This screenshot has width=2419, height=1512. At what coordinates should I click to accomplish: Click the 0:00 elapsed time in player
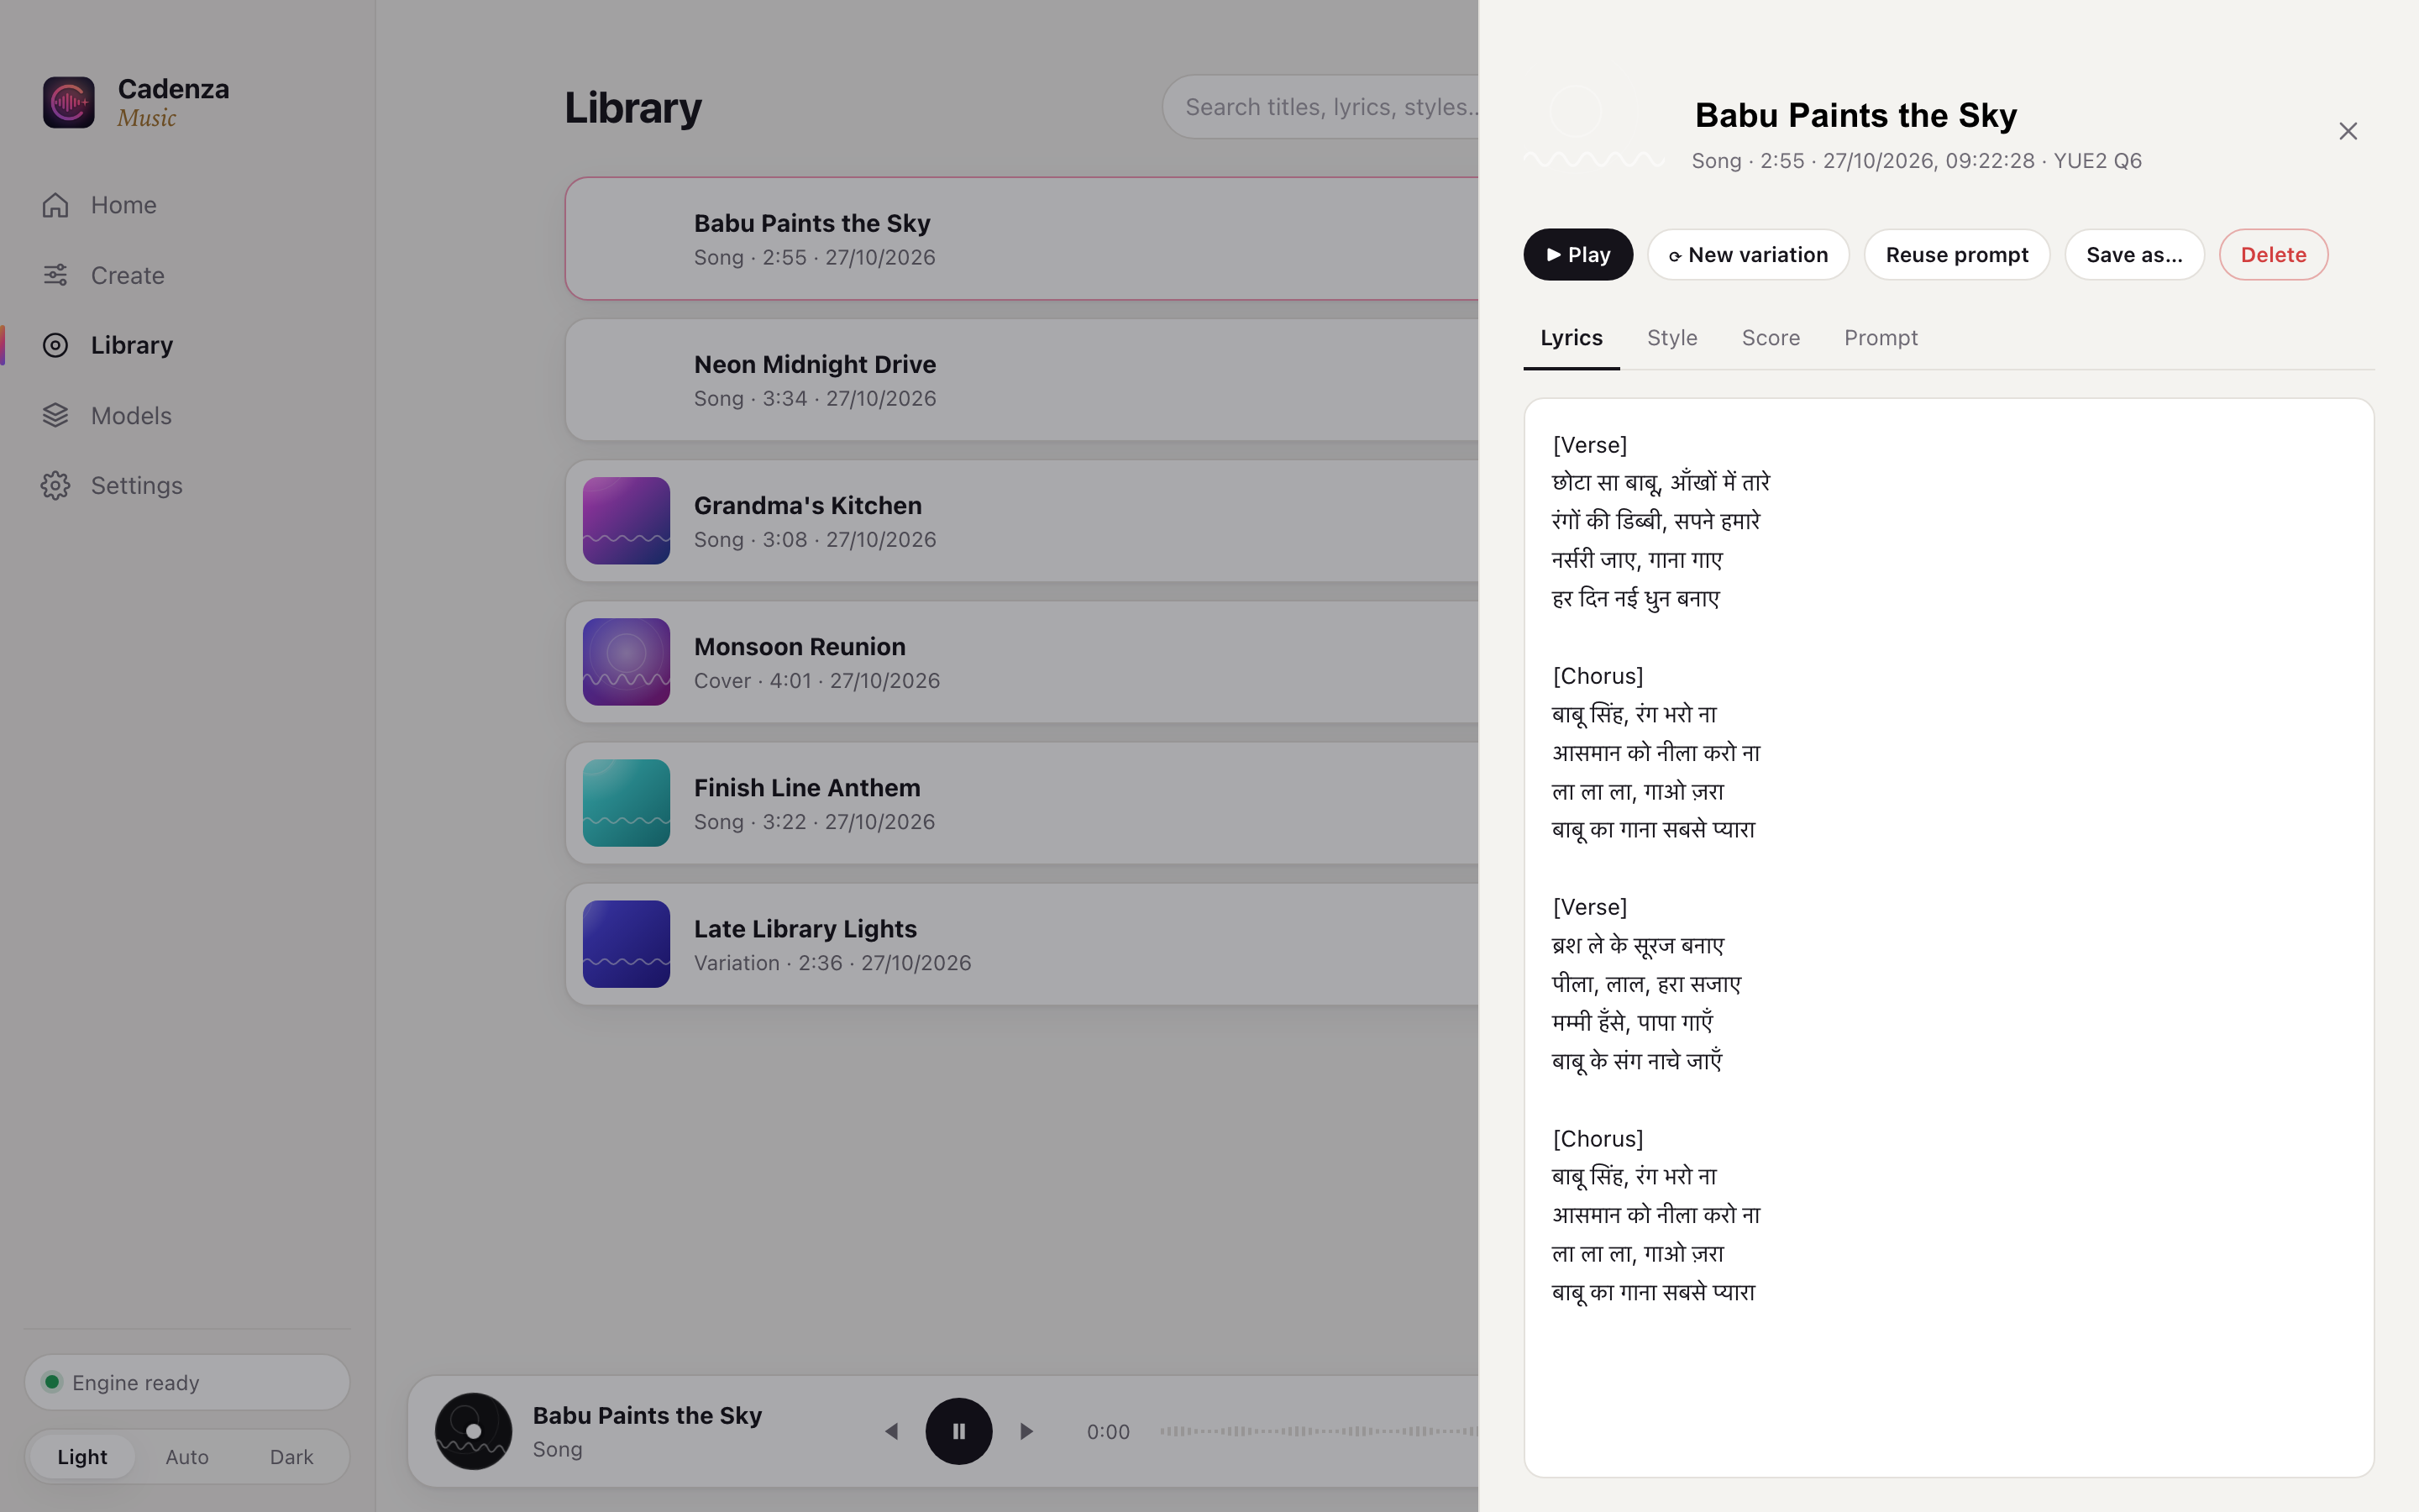[1108, 1432]
